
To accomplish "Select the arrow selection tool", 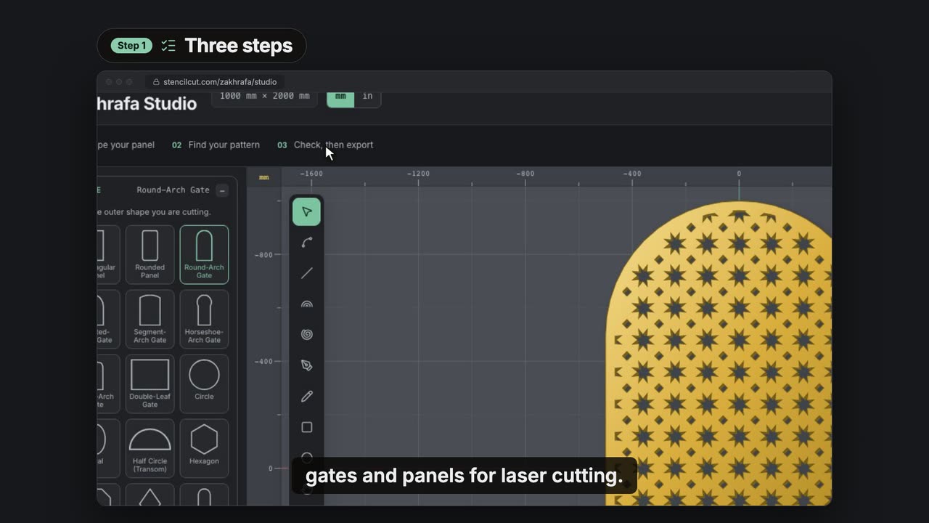I will 306,211.
